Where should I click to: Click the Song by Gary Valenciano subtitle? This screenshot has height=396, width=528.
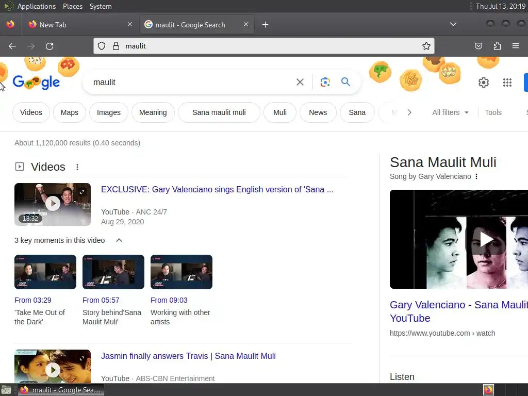pyautogui.click(x=431, y=176)
